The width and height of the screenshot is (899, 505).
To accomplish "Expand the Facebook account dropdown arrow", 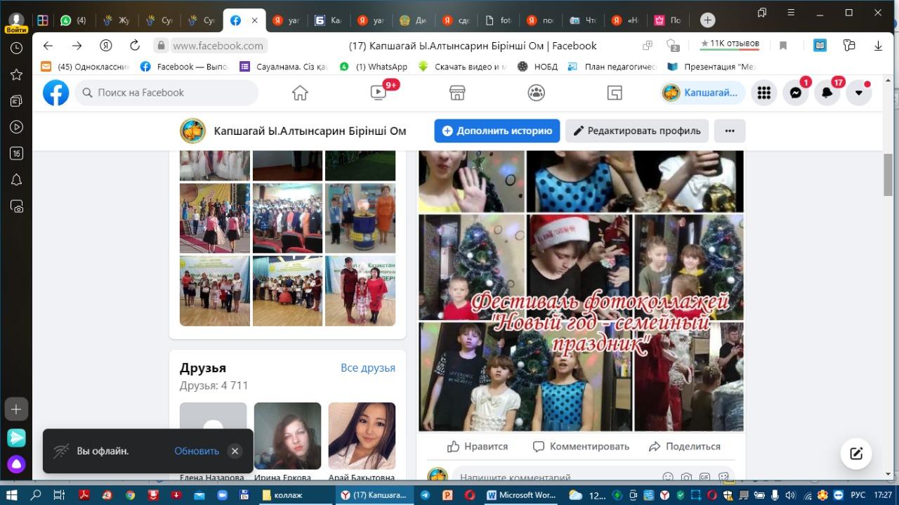I will point(858,93).
